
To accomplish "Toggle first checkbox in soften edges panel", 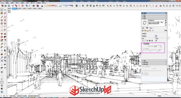I will [143, 73].
